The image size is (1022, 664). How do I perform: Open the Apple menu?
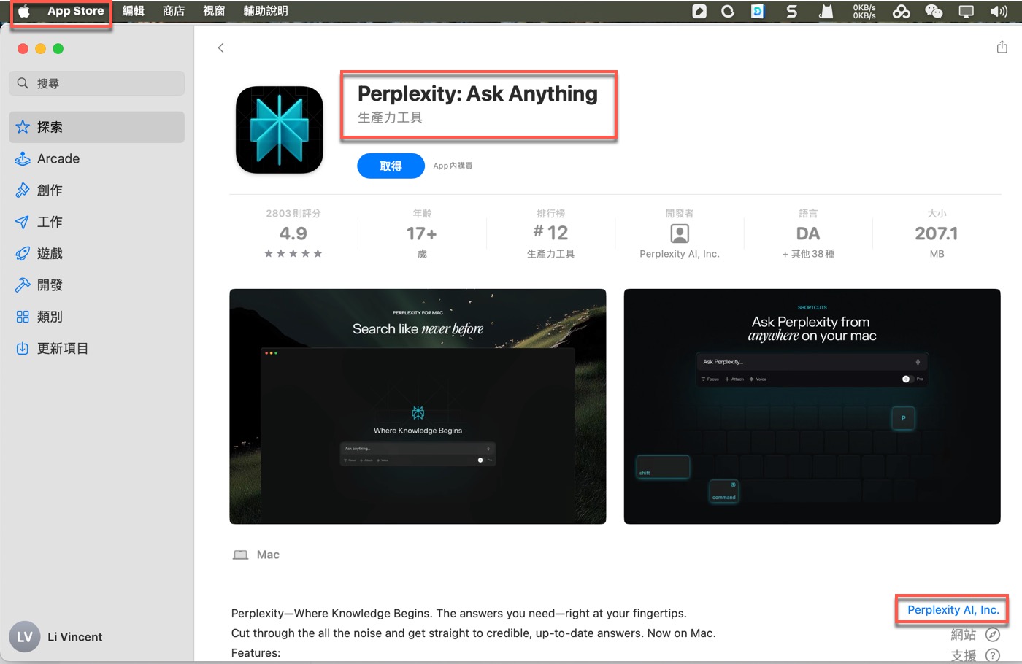(x=24, y=11)
